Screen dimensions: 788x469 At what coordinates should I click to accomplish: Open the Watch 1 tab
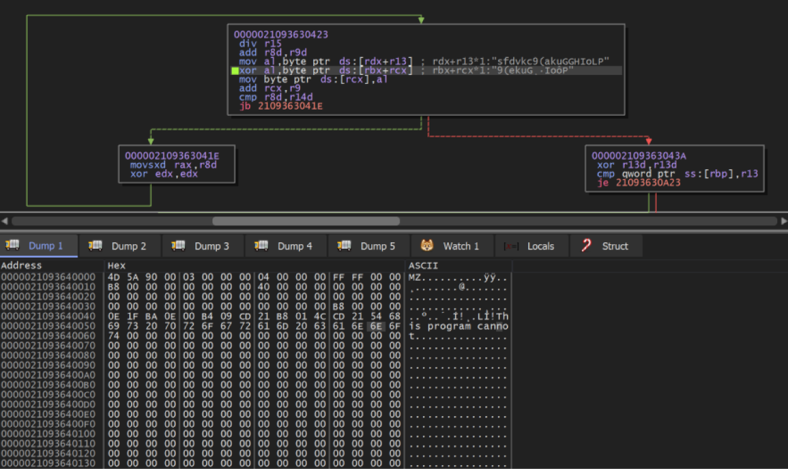coord(451,246)
